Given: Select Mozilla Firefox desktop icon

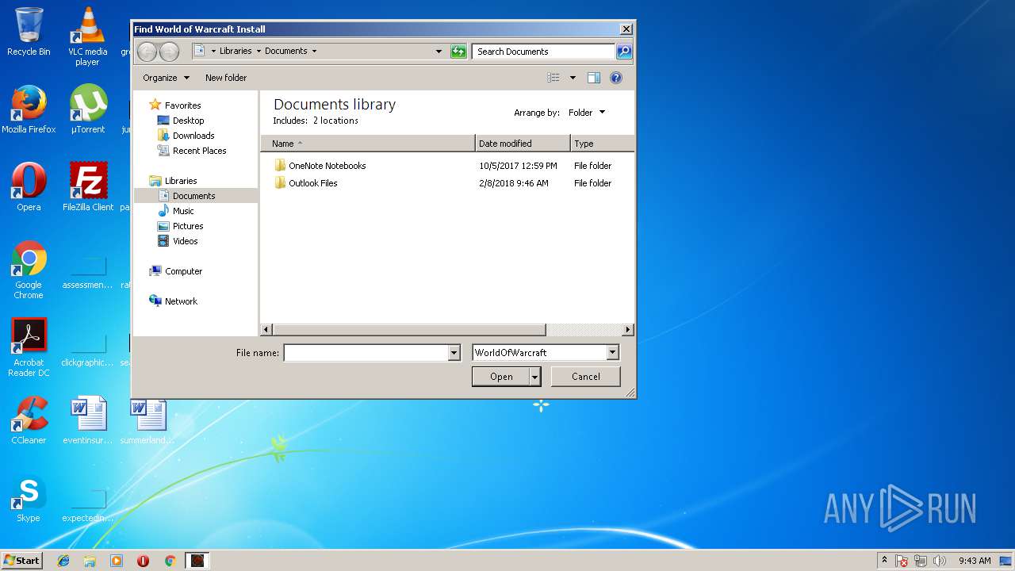Looking at the screenshot, I should [x=29, y=109].
